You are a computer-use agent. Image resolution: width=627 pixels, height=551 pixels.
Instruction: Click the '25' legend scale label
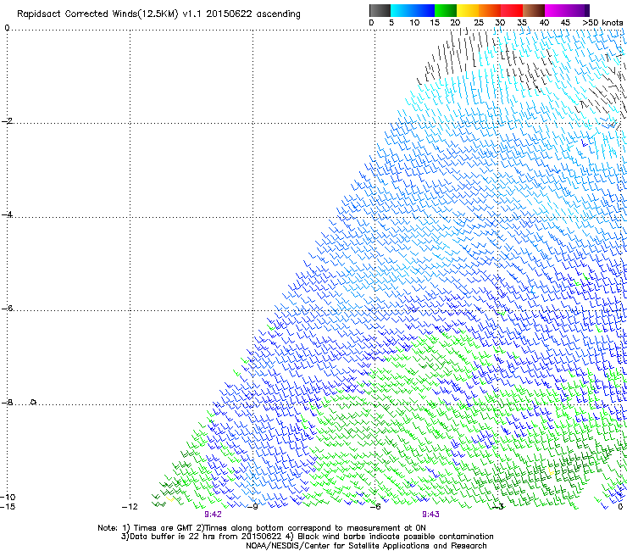pos(479,23)
